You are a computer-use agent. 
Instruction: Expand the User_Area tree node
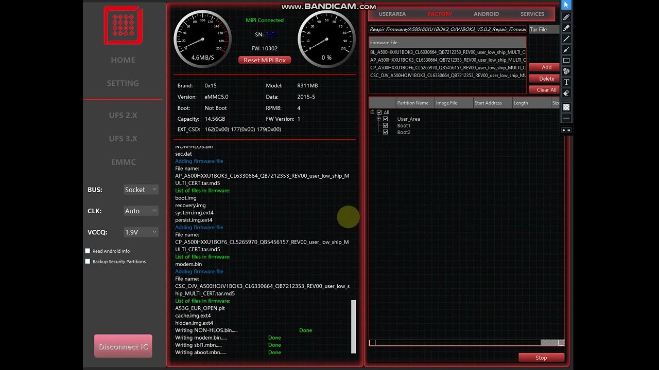point(378,119)
